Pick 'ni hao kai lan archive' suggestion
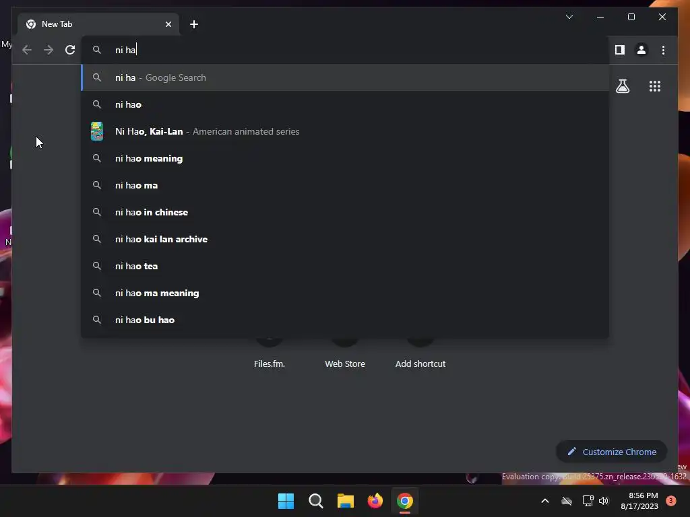 pos(345,239)
